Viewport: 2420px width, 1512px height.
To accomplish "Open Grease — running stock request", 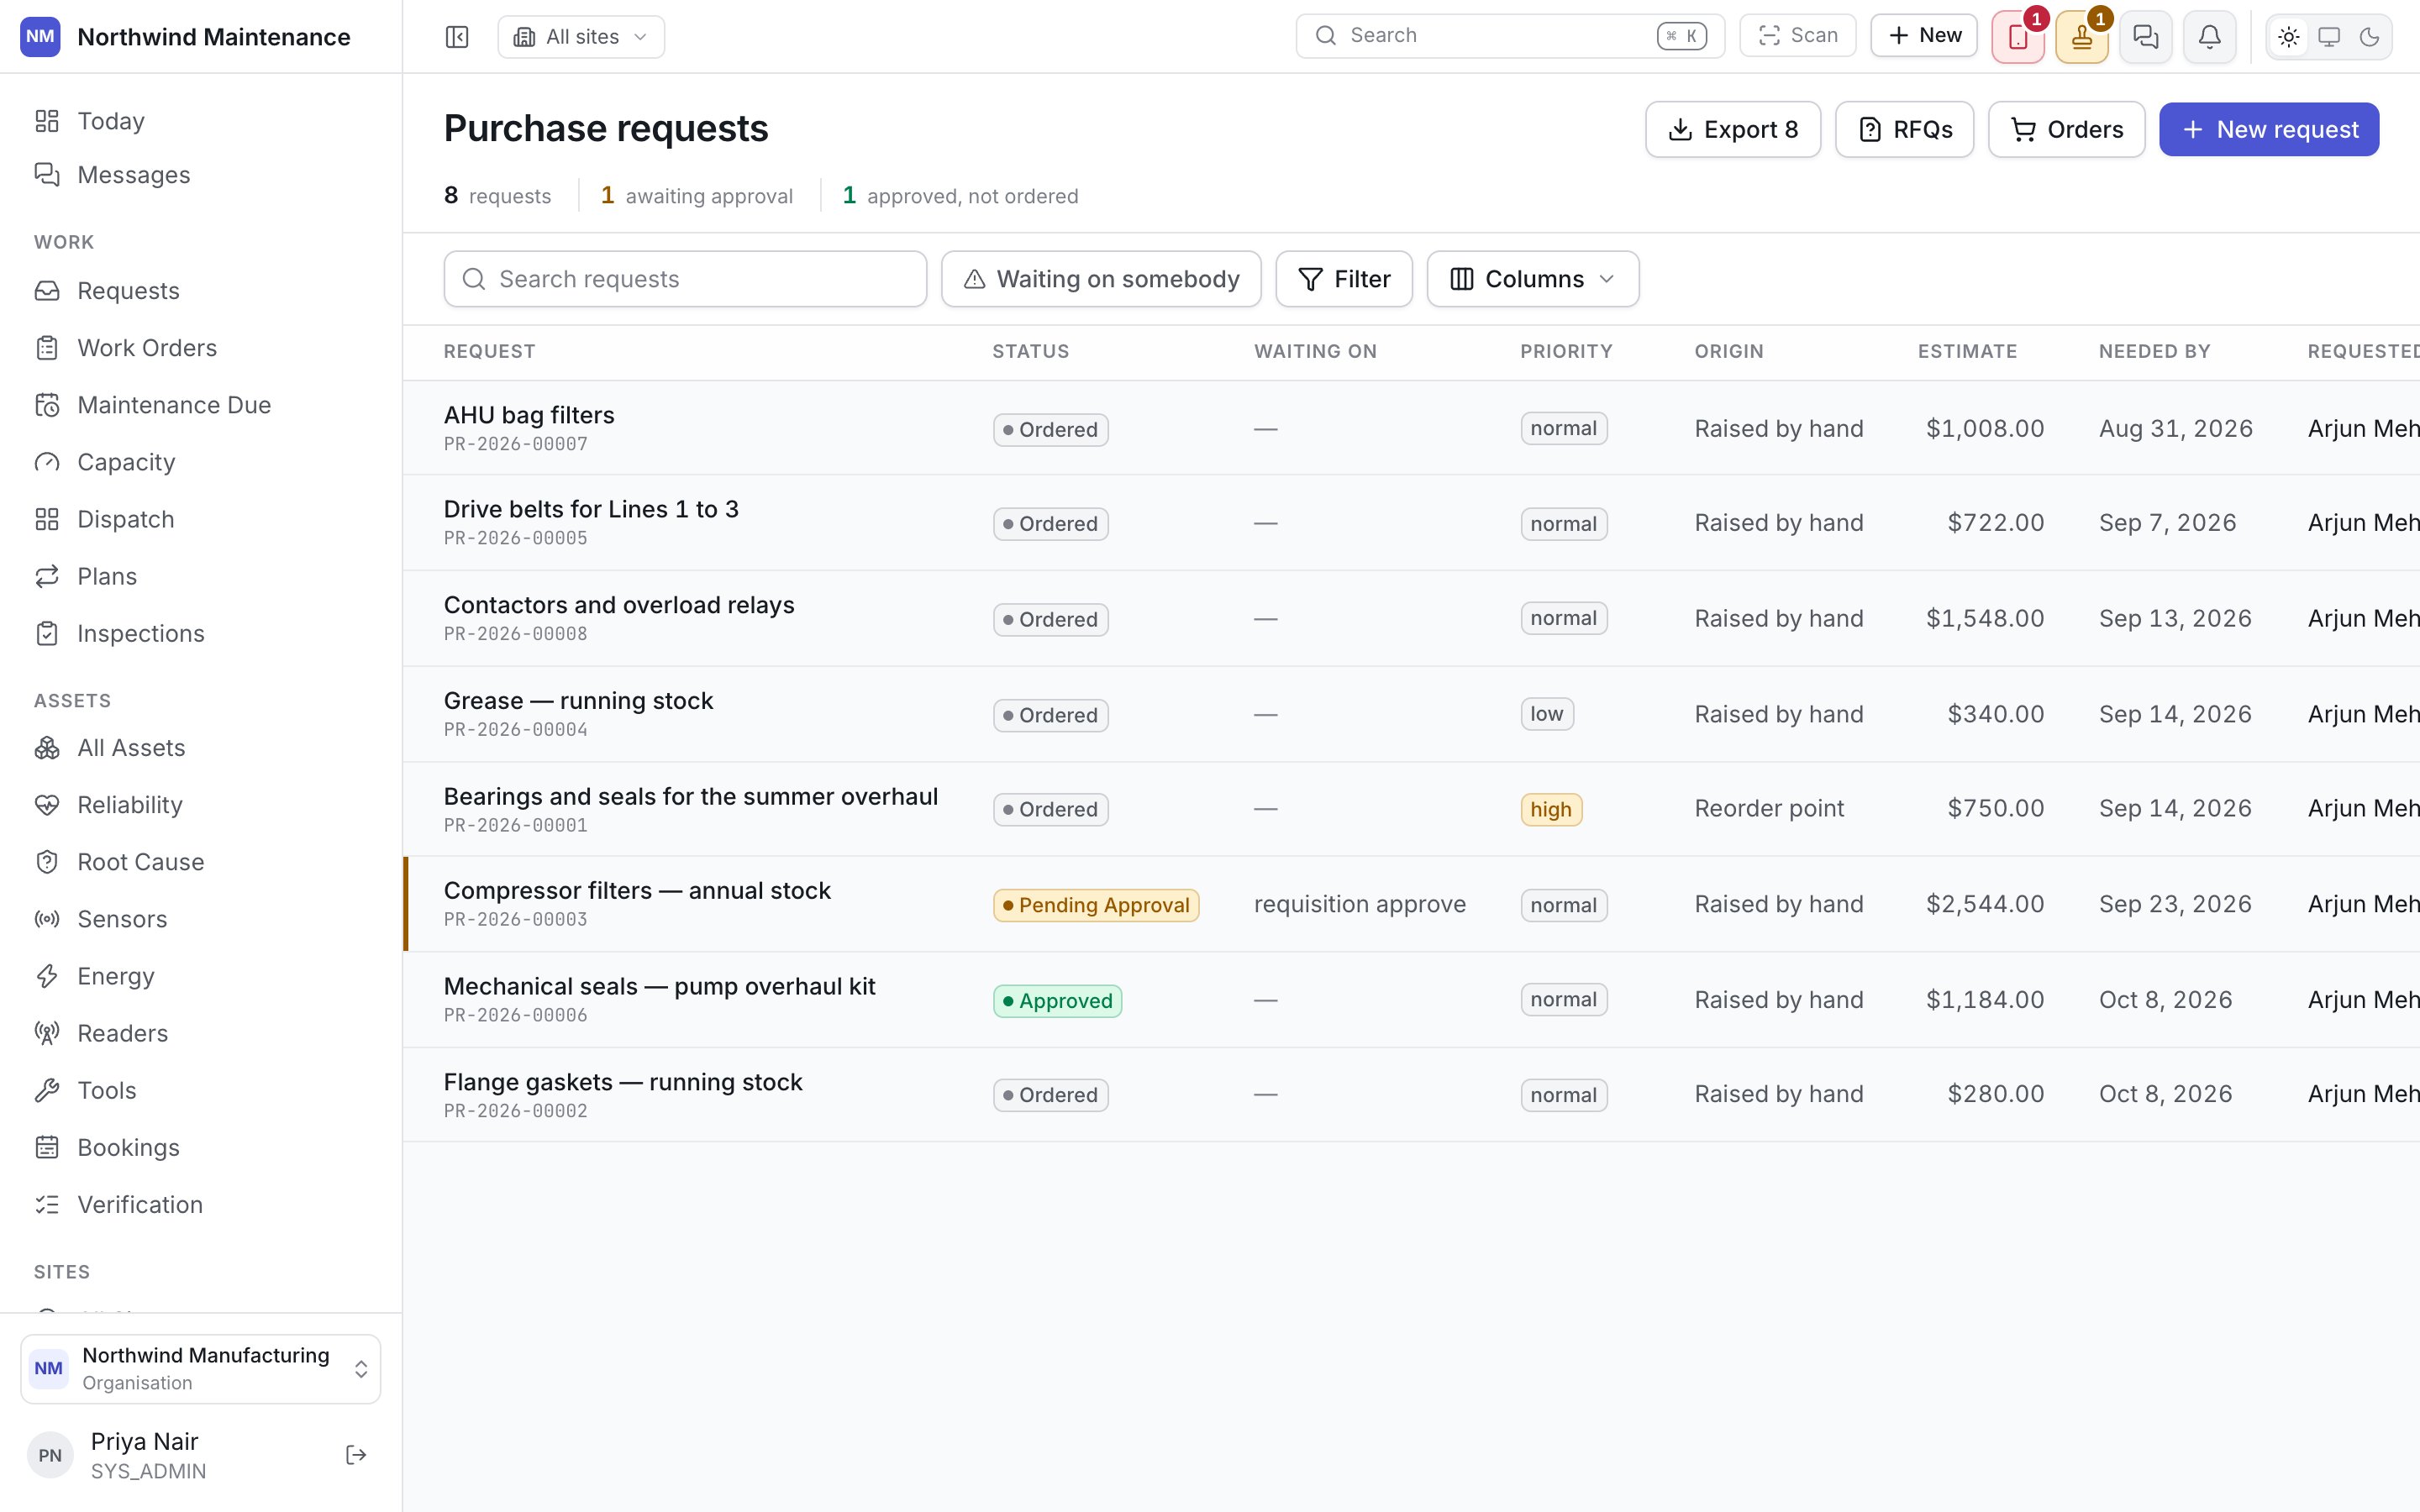I will (x=578, y=701).
